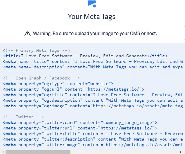
Task: Click the Open Graph / Facebook comment line
Action: pos(42,78)
